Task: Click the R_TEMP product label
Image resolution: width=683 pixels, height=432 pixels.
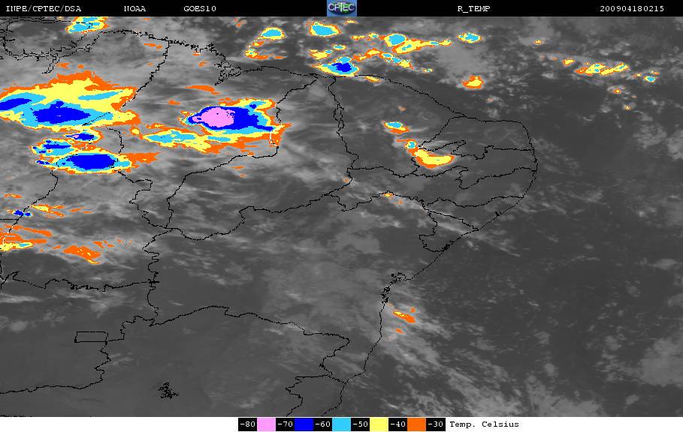Action: [x=474, y=9]
